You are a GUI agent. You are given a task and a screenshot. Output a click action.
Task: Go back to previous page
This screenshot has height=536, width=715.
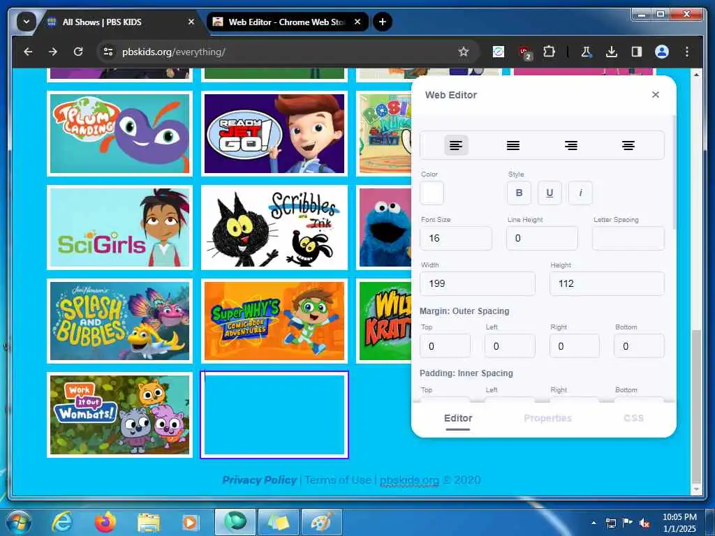pyautogui.click(x=28, y=52)
